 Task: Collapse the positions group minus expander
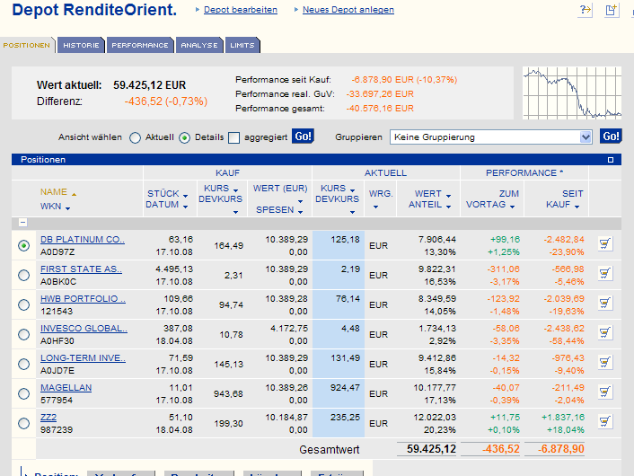pos(22,222)
